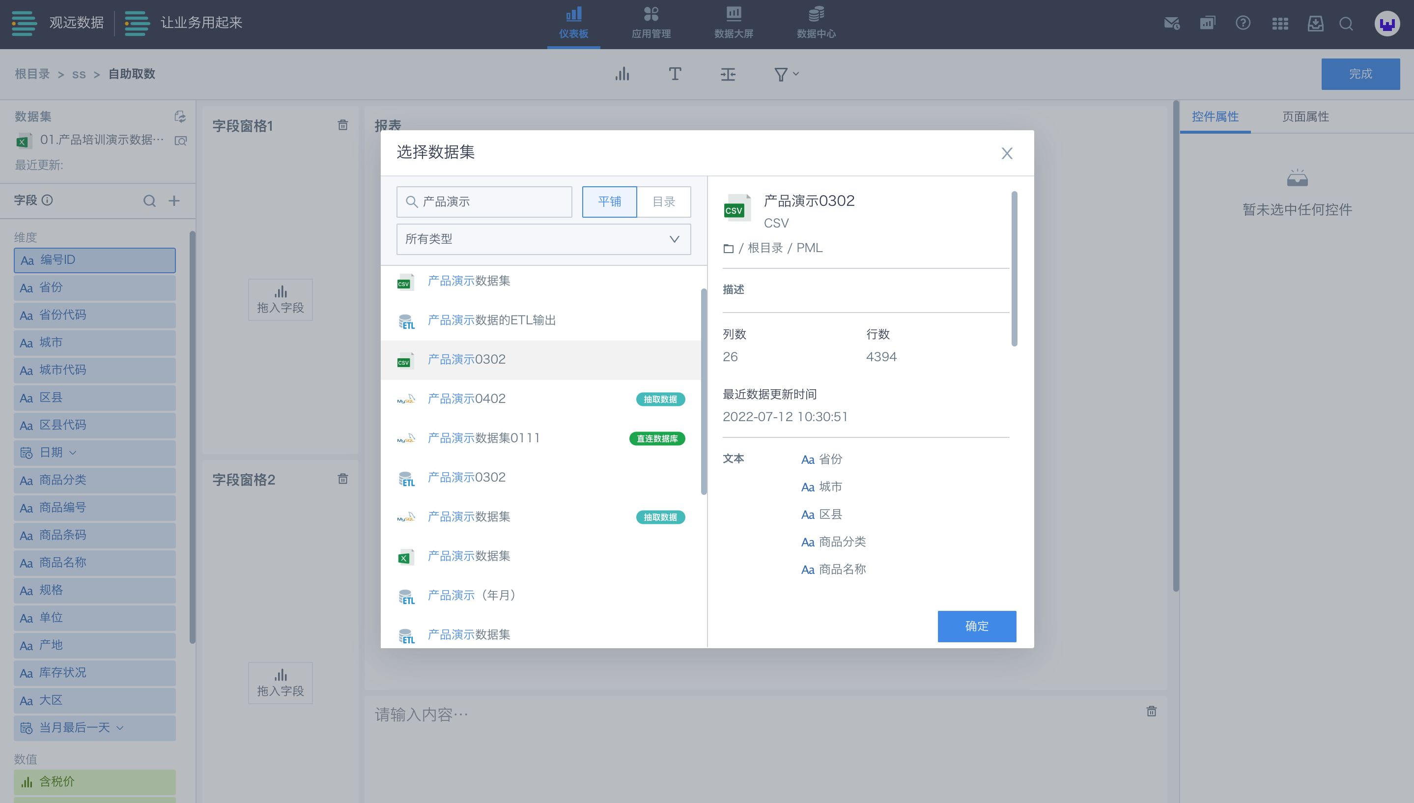
Task: Switch to the 页面属性 tab
Action: click(1305, 116)
